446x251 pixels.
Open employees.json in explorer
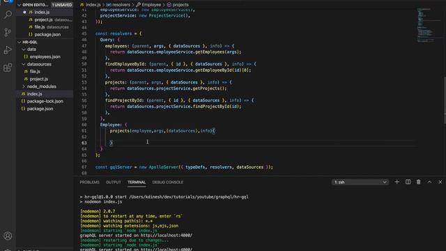45,56
